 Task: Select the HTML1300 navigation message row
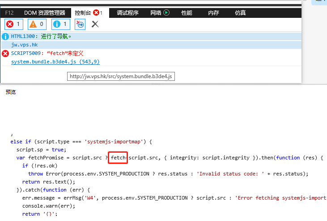[x=151, y=37]
